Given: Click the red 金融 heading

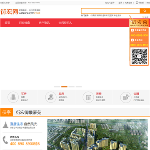Looking at the screenshot, I should 136,94.
